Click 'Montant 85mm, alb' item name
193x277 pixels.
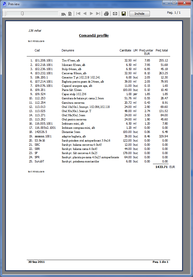click(74, 65)
